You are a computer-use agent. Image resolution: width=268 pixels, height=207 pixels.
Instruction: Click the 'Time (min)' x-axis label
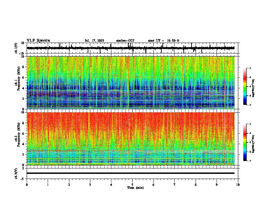[135, 188]
